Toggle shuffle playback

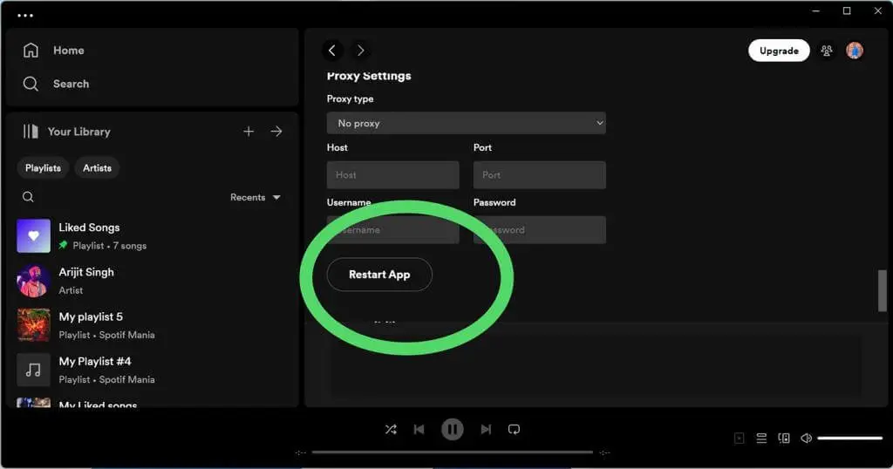click(391, 429)
